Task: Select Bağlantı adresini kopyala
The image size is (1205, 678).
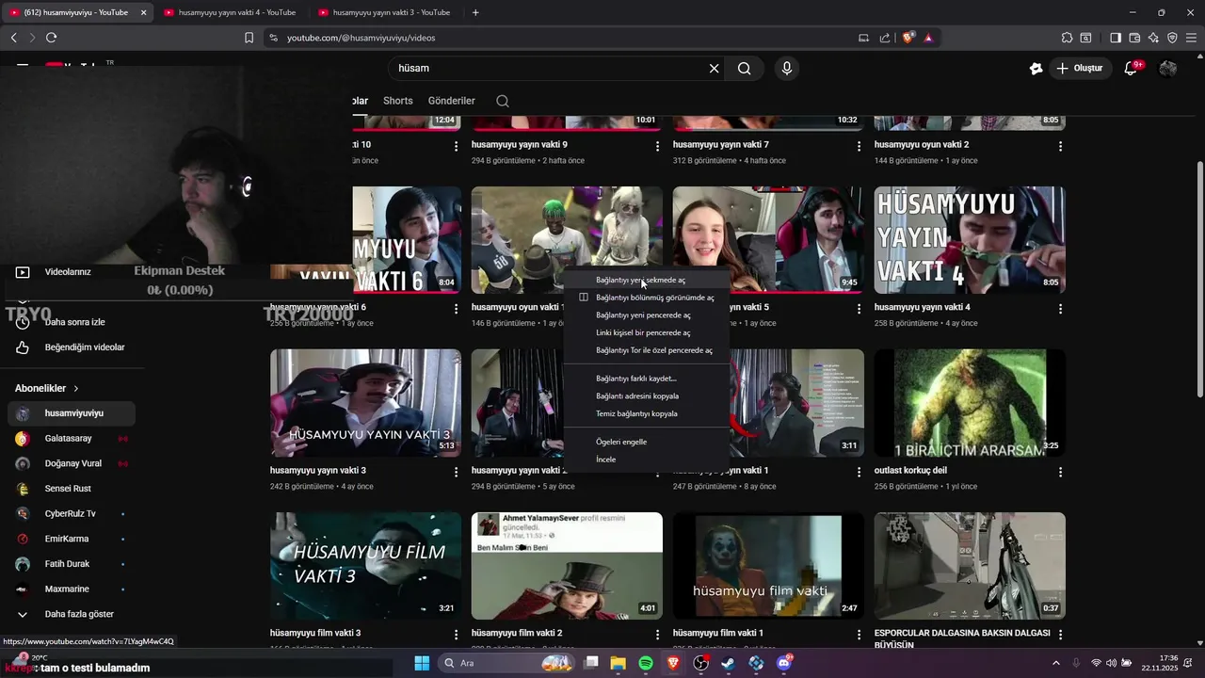Action: tap(647, 396)
